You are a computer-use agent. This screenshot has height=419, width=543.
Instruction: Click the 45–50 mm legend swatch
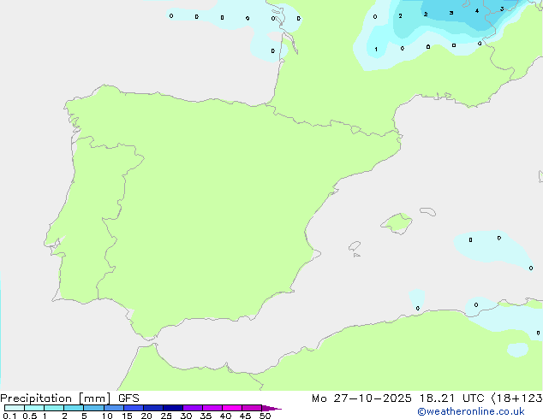(x=252, y=408)
